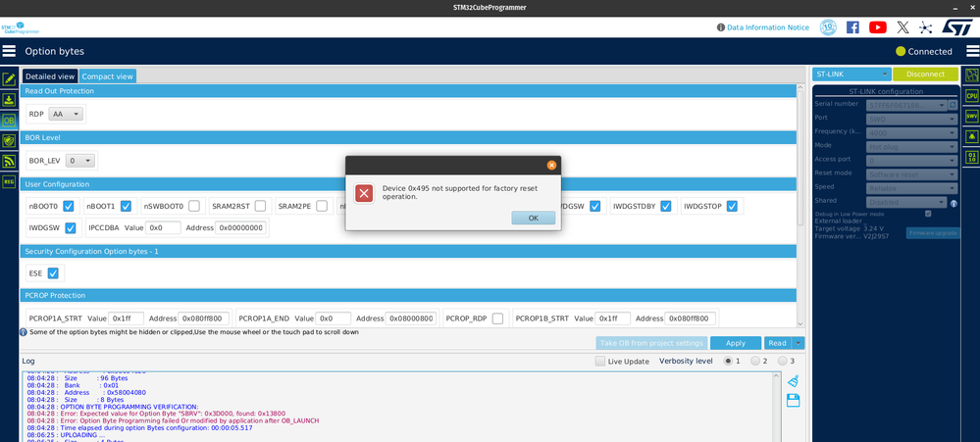The image size is (980, 442).
Task: Clear the log with broom icon
Action: (x=794, y=381)
